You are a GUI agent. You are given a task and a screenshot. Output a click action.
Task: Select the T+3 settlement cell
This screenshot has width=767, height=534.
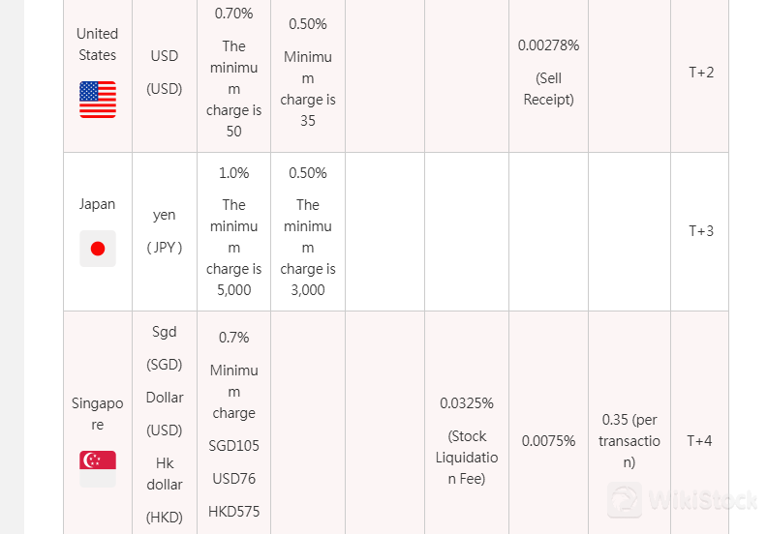701,231
